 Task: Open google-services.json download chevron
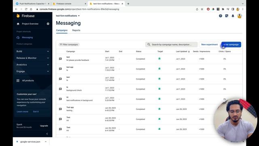pyautogui.click(x=46, y=142)
